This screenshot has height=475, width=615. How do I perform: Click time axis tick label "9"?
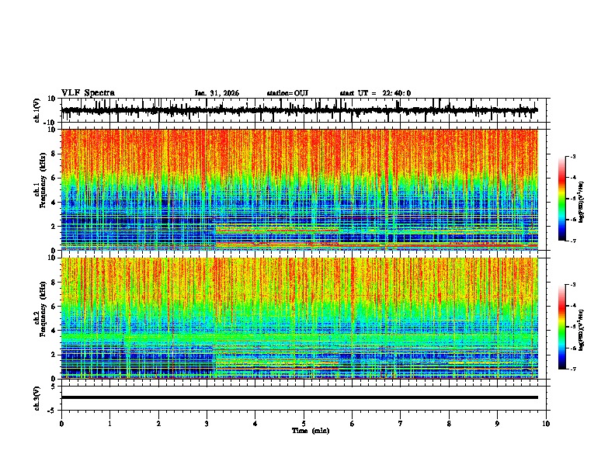[x=497, y=424]
